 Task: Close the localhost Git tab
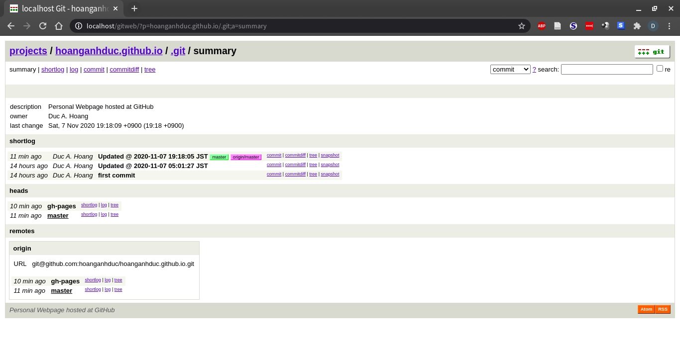pos(115,8)
